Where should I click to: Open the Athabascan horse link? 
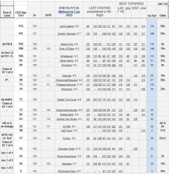67,56
